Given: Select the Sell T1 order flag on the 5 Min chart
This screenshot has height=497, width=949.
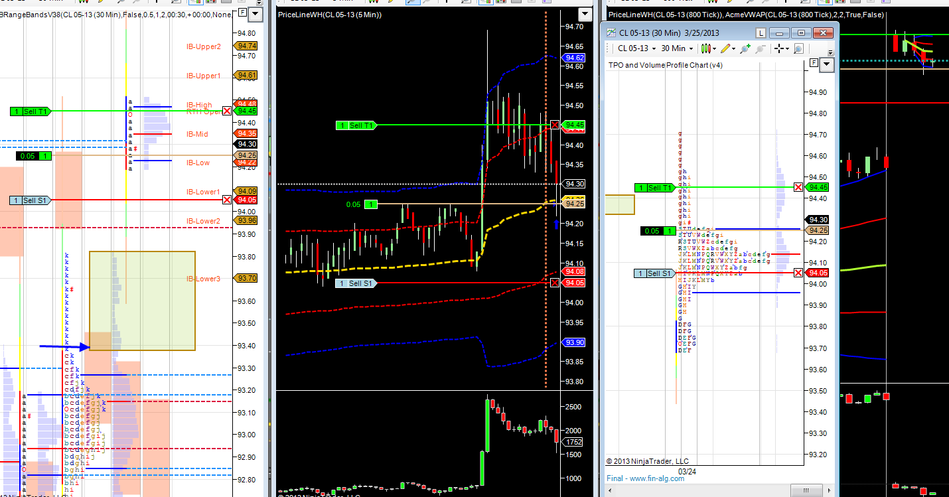Looking at the screenshot, I should point(356,125).
